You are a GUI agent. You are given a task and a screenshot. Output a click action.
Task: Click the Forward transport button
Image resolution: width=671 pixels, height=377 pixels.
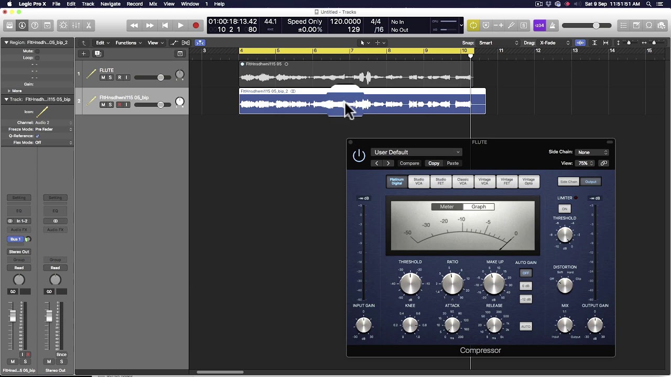pyautogui.click(x=150, y=25)
